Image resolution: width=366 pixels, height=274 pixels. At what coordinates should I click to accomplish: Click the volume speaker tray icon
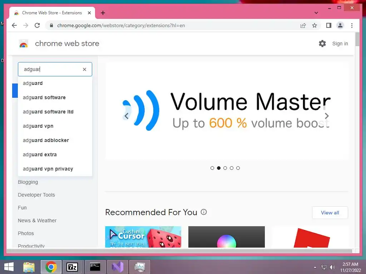click(x=332, y=267)
